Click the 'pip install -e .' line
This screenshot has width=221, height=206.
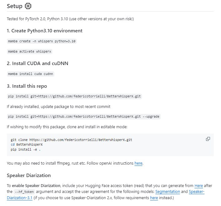26,150
